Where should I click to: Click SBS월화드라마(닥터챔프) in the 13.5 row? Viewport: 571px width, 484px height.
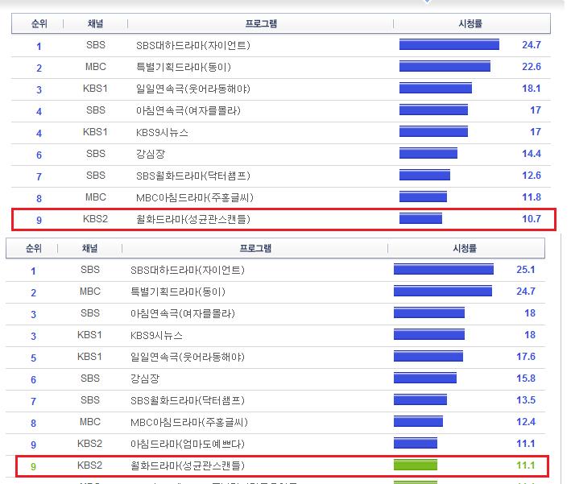188,400
